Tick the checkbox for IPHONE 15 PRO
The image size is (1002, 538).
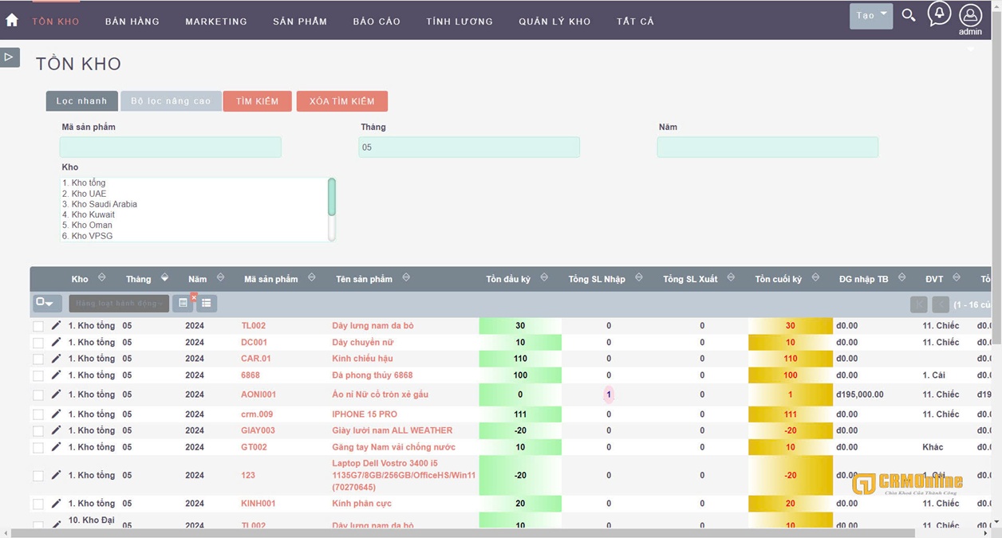pyautogui.click(x=37, y=414)
